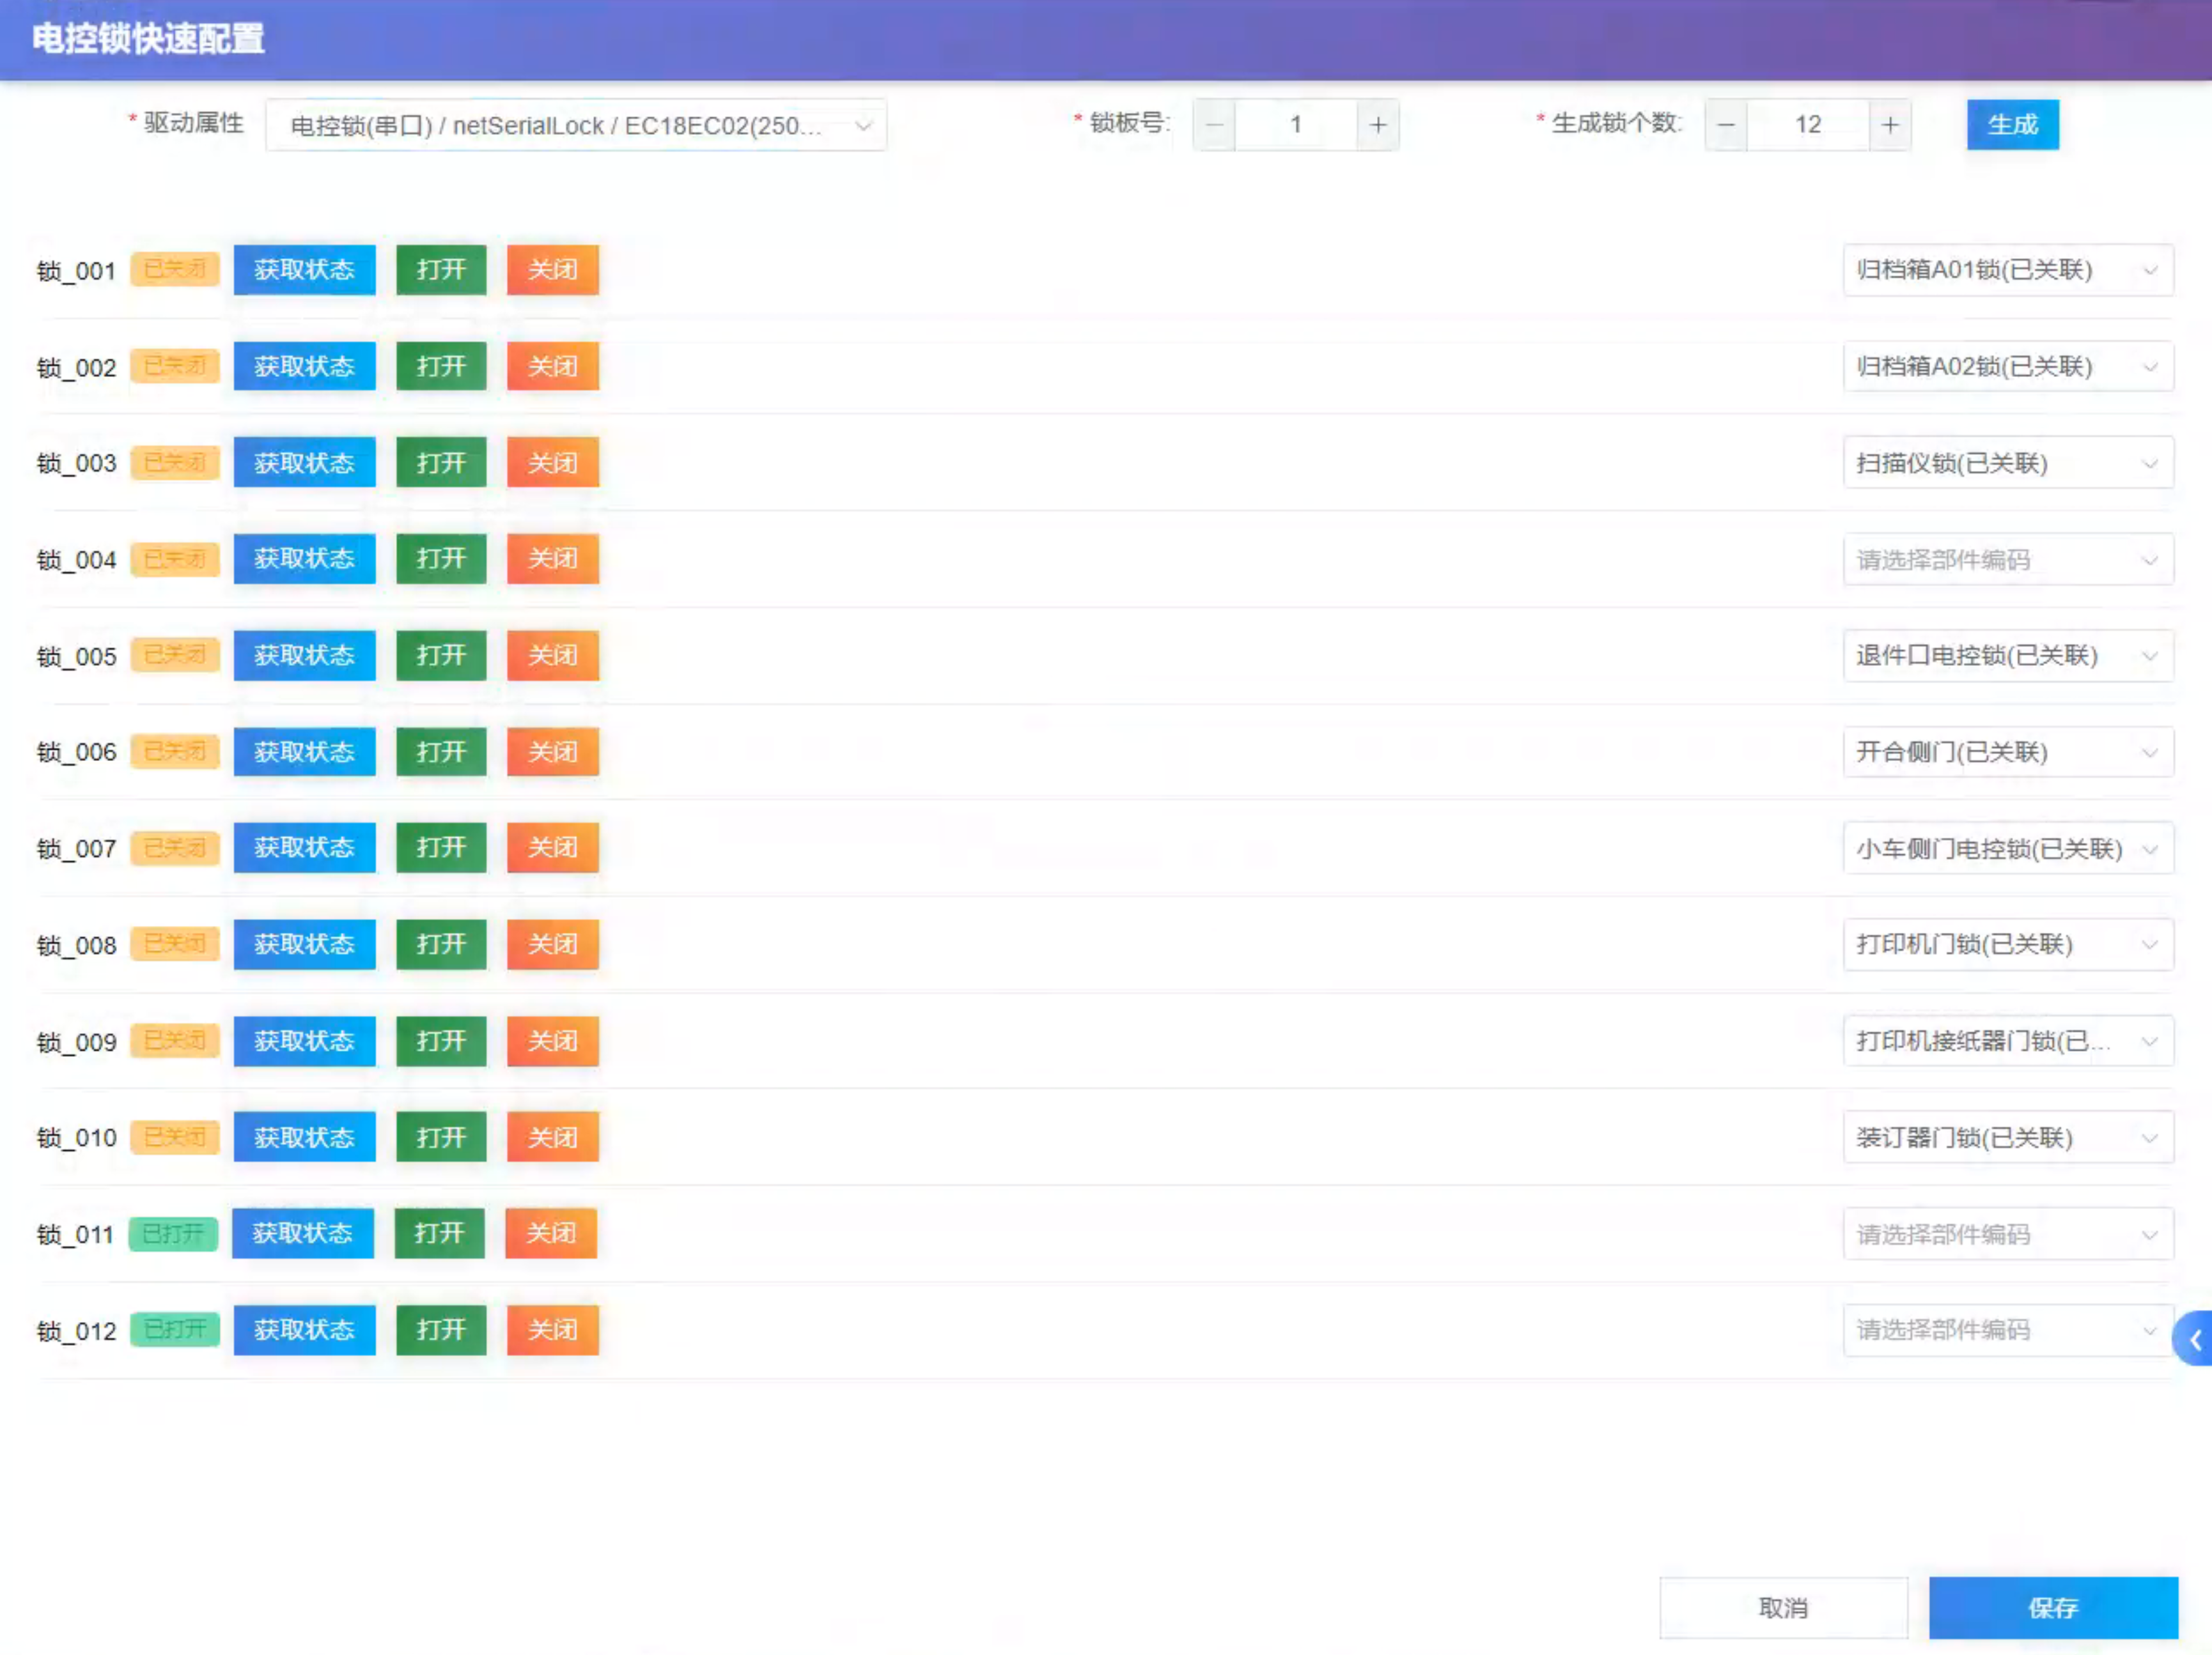Get status for 锁_002
Viewport: 2212px width, 1655px height.
point(305,366)
